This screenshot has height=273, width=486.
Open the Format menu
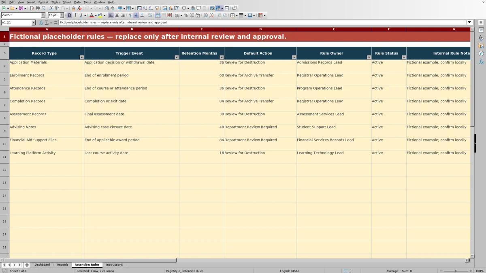tap(43, 2)
